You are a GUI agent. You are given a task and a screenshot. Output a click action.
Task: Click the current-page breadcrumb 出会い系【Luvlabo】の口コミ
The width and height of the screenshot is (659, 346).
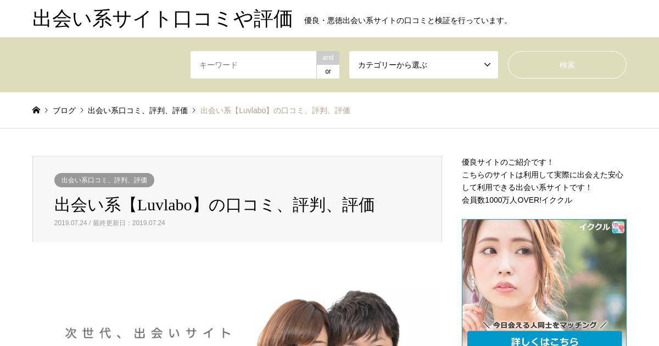pyautogui.click(x=275, y=110)
